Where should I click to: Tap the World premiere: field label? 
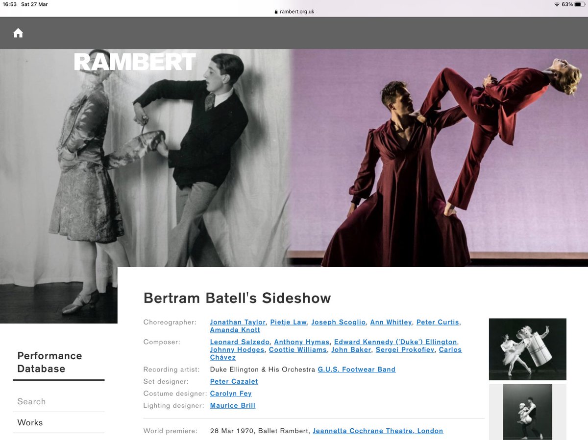pos(170,431)
